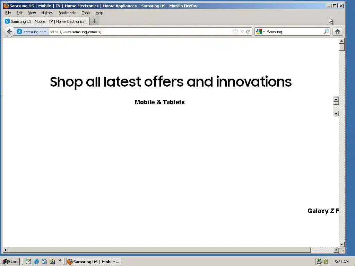Click the Outlook Express quick launch icon
The image size is (355, 266).
click(x=44, y=261)
